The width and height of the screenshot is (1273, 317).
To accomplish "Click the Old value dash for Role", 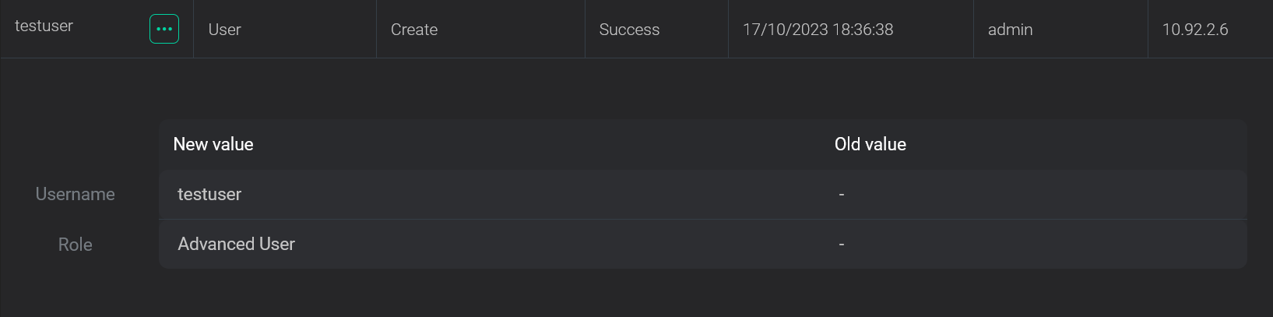I will point(842,245).
